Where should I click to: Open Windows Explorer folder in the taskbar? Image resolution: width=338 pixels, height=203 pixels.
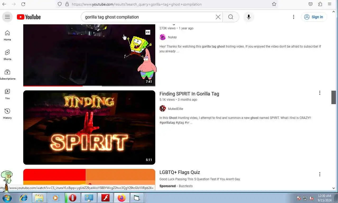click(39, 198)
